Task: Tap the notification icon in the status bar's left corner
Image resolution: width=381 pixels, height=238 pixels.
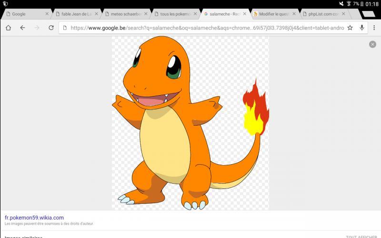Action: tap(5, 4)
